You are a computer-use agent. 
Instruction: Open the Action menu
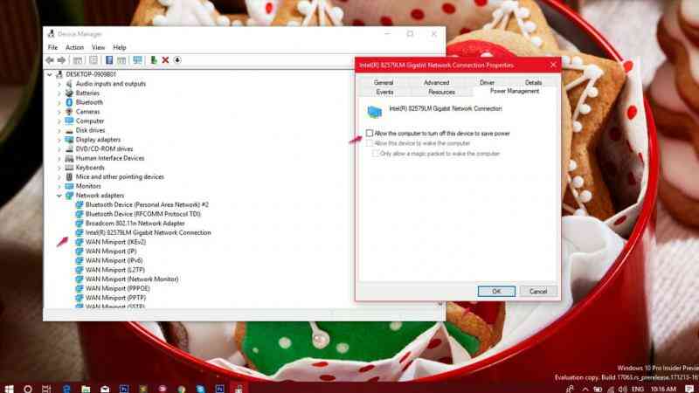[74, 47]
